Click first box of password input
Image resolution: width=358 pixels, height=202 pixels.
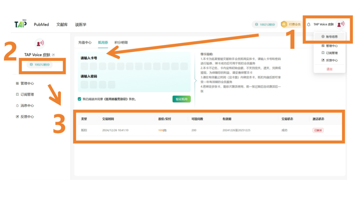[x=84, y=85]
